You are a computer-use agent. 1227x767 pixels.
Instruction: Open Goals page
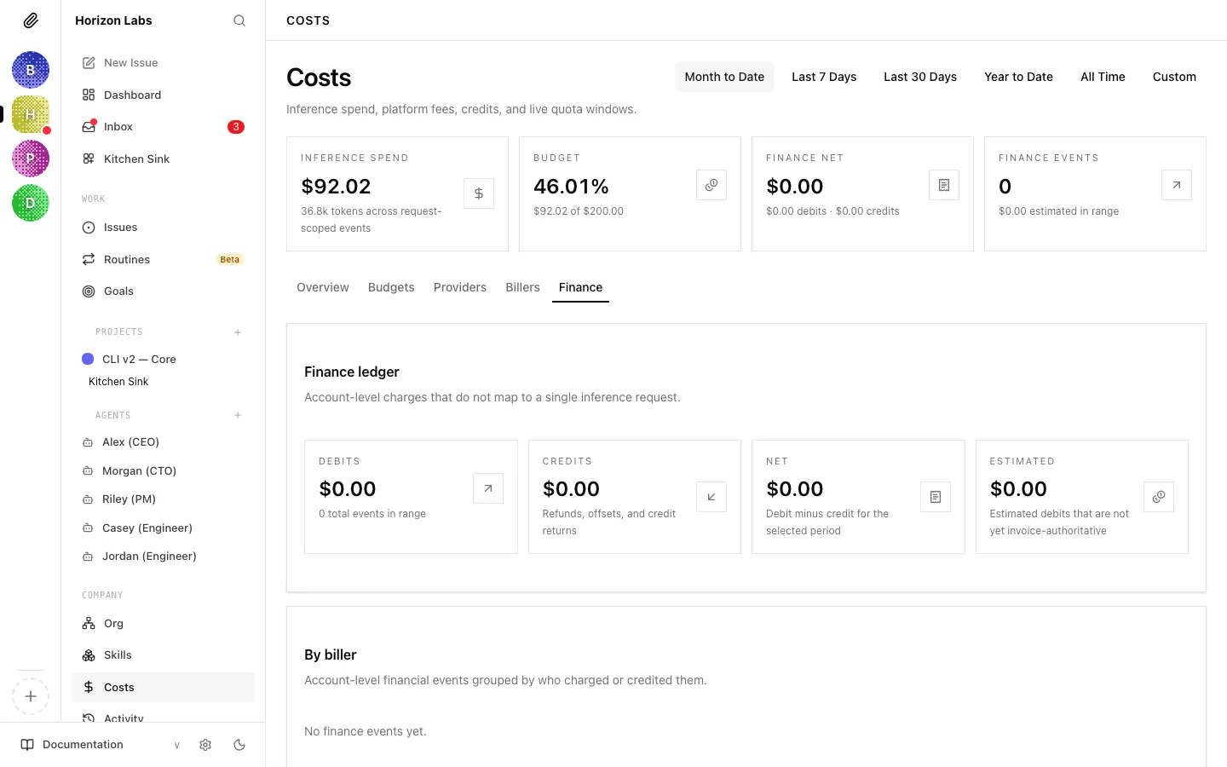(163, 291)
